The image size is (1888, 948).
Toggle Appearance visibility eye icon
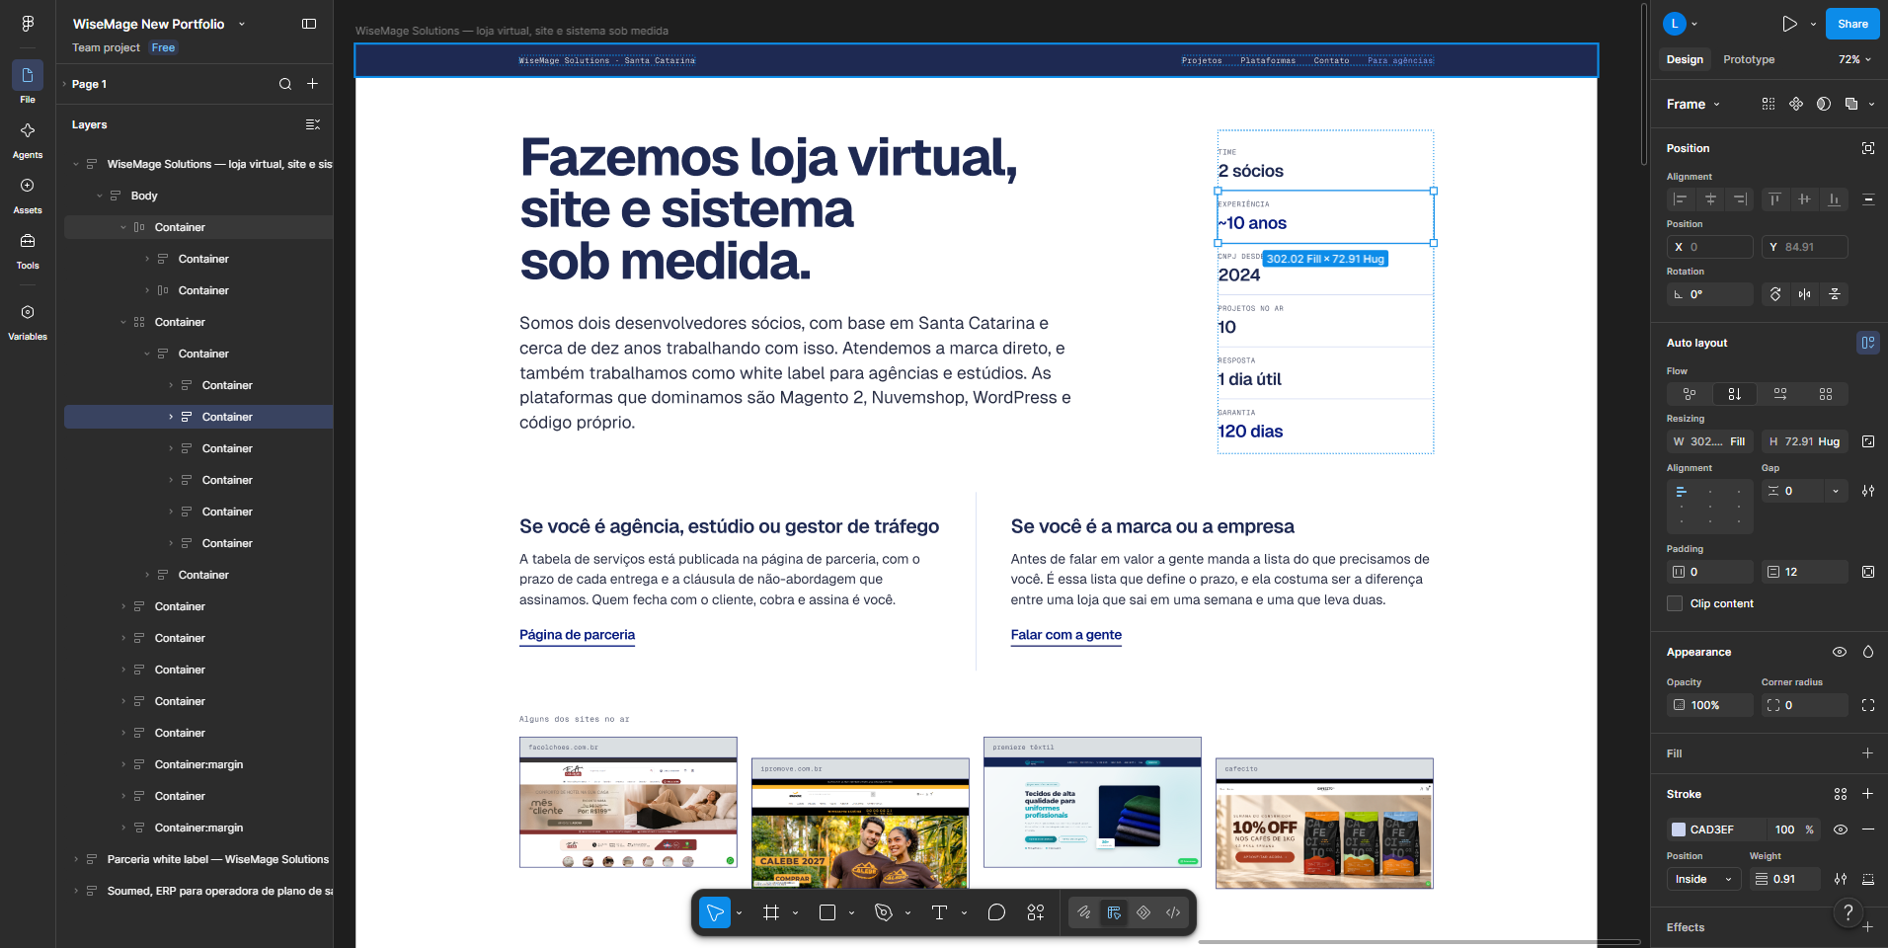[x=1840, y=652]
